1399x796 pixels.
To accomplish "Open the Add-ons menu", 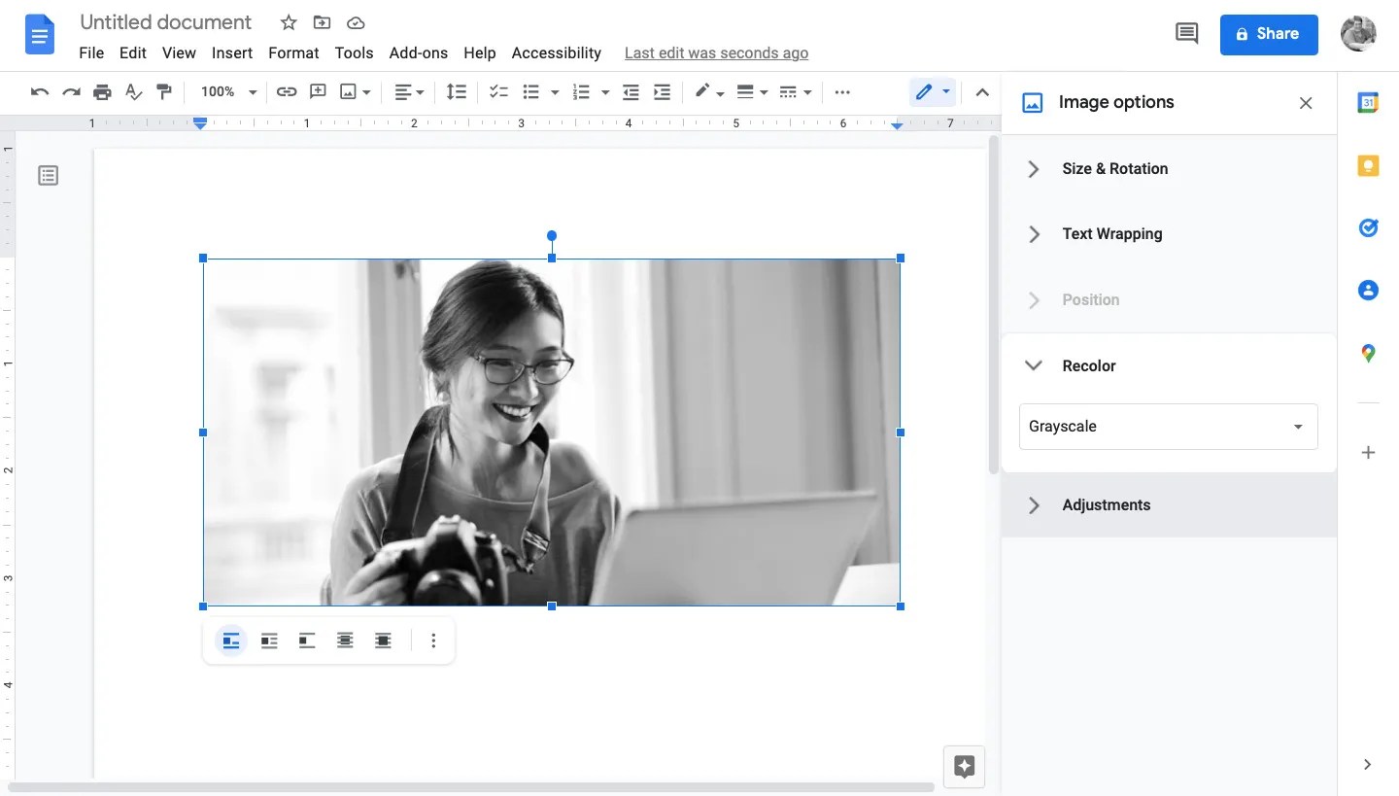I will tap(418, 53).
